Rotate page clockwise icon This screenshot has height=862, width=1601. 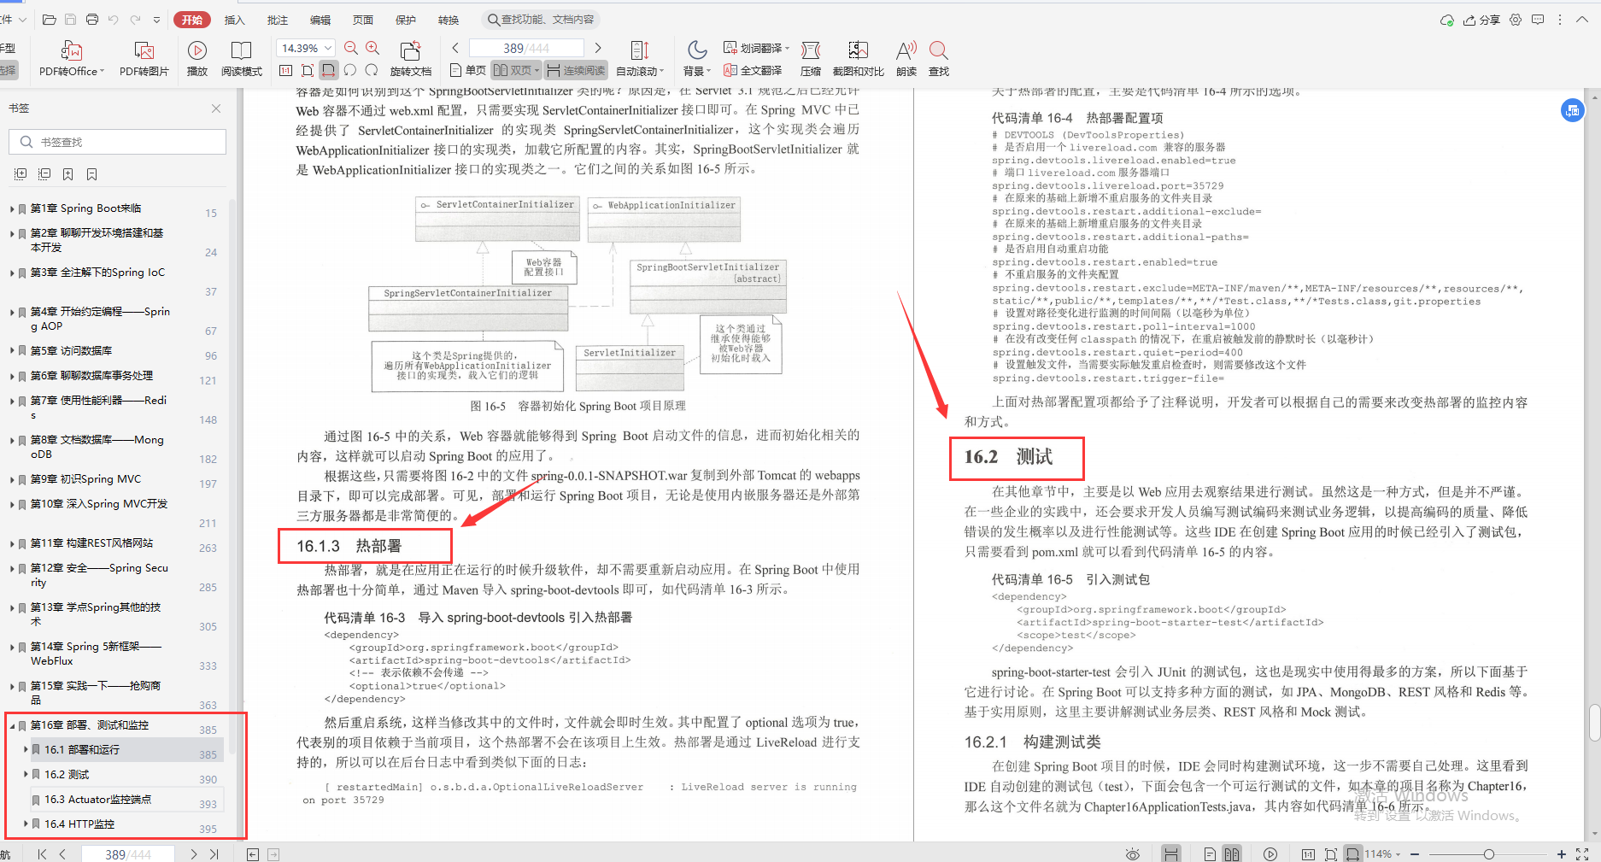point(372,70)
